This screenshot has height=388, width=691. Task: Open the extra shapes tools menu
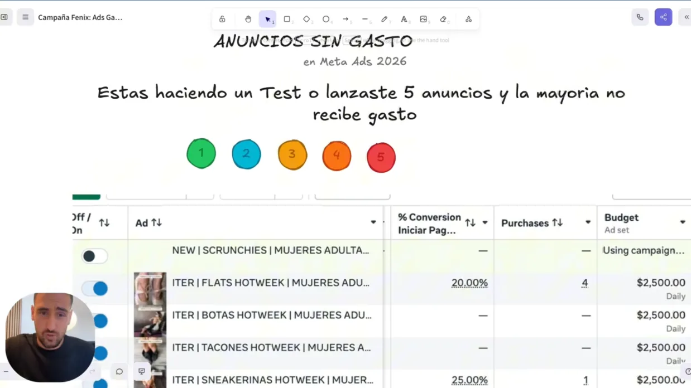point(468,19)
